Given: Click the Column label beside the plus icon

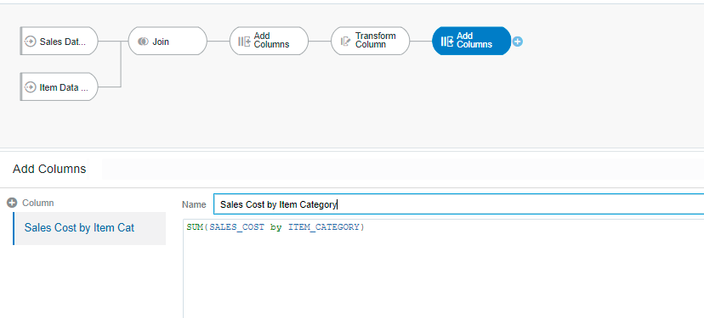Looking at the screenshot, I should coord(38,203).
